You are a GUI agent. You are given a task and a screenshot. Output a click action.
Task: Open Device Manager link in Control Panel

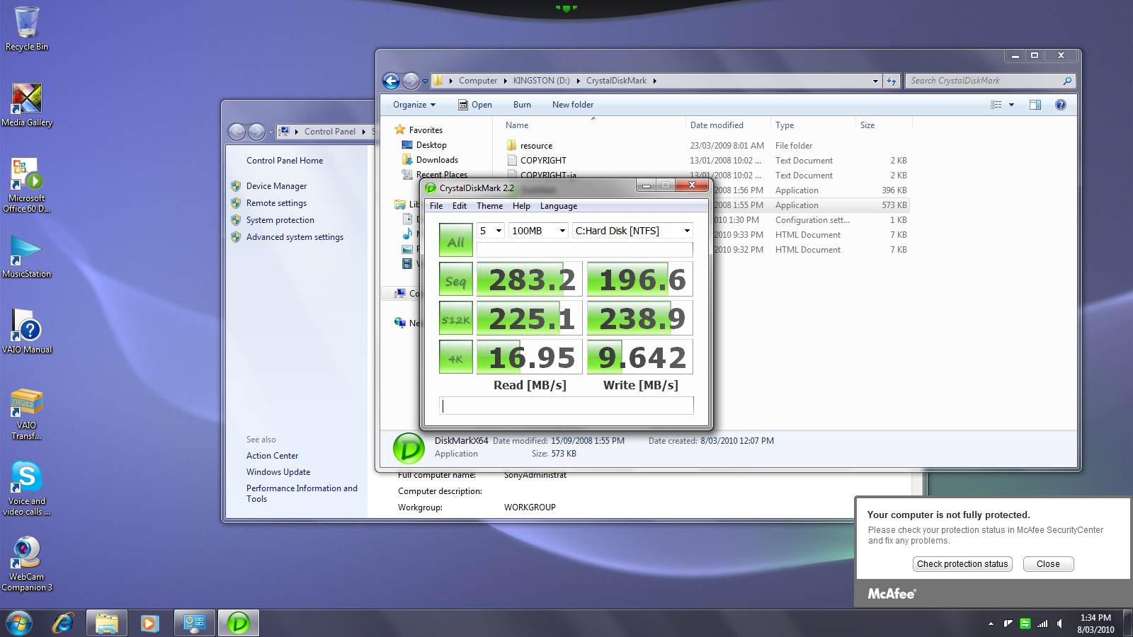pyautogui.click(x=276, y=186)
